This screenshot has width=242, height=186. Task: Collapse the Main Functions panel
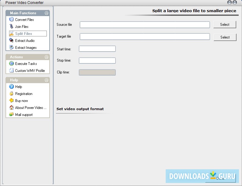[x=47, y=13]
